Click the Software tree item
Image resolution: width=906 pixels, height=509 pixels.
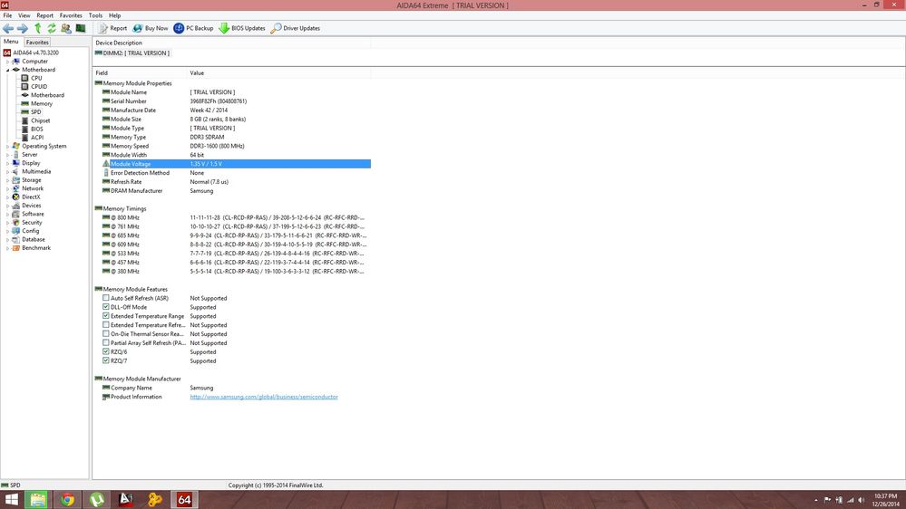[33, 214]
